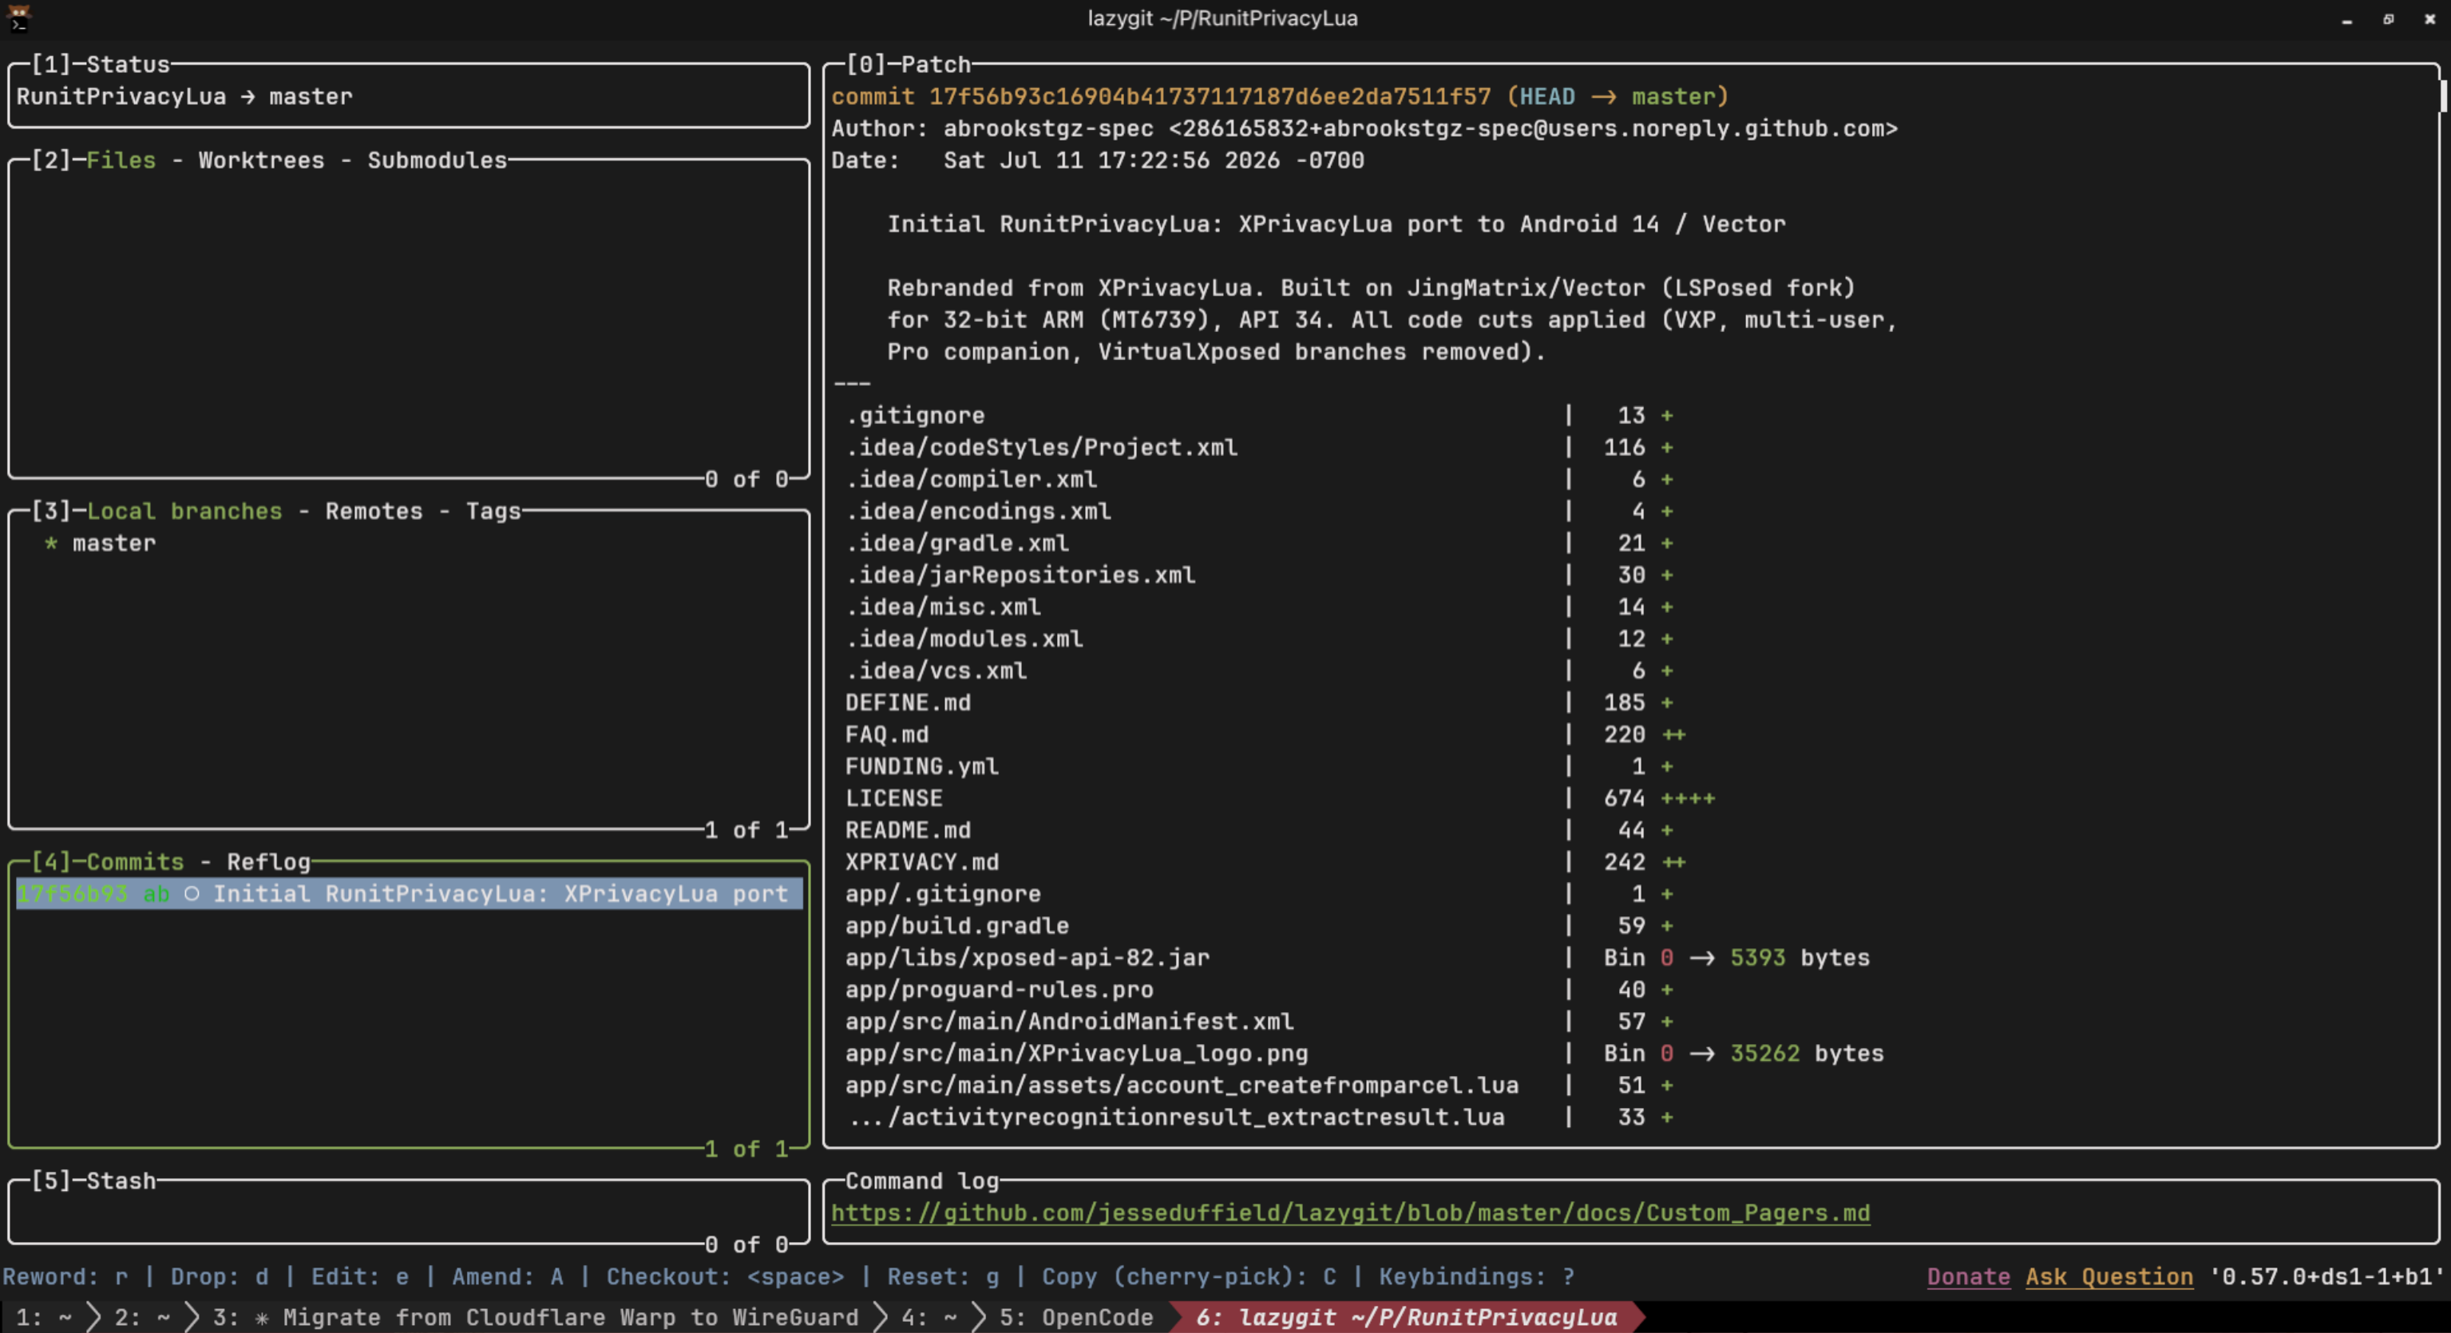Screen dimensions: 2451x1333
Task: Minimize the lazygit terminal window
Action: point(2347,19)
